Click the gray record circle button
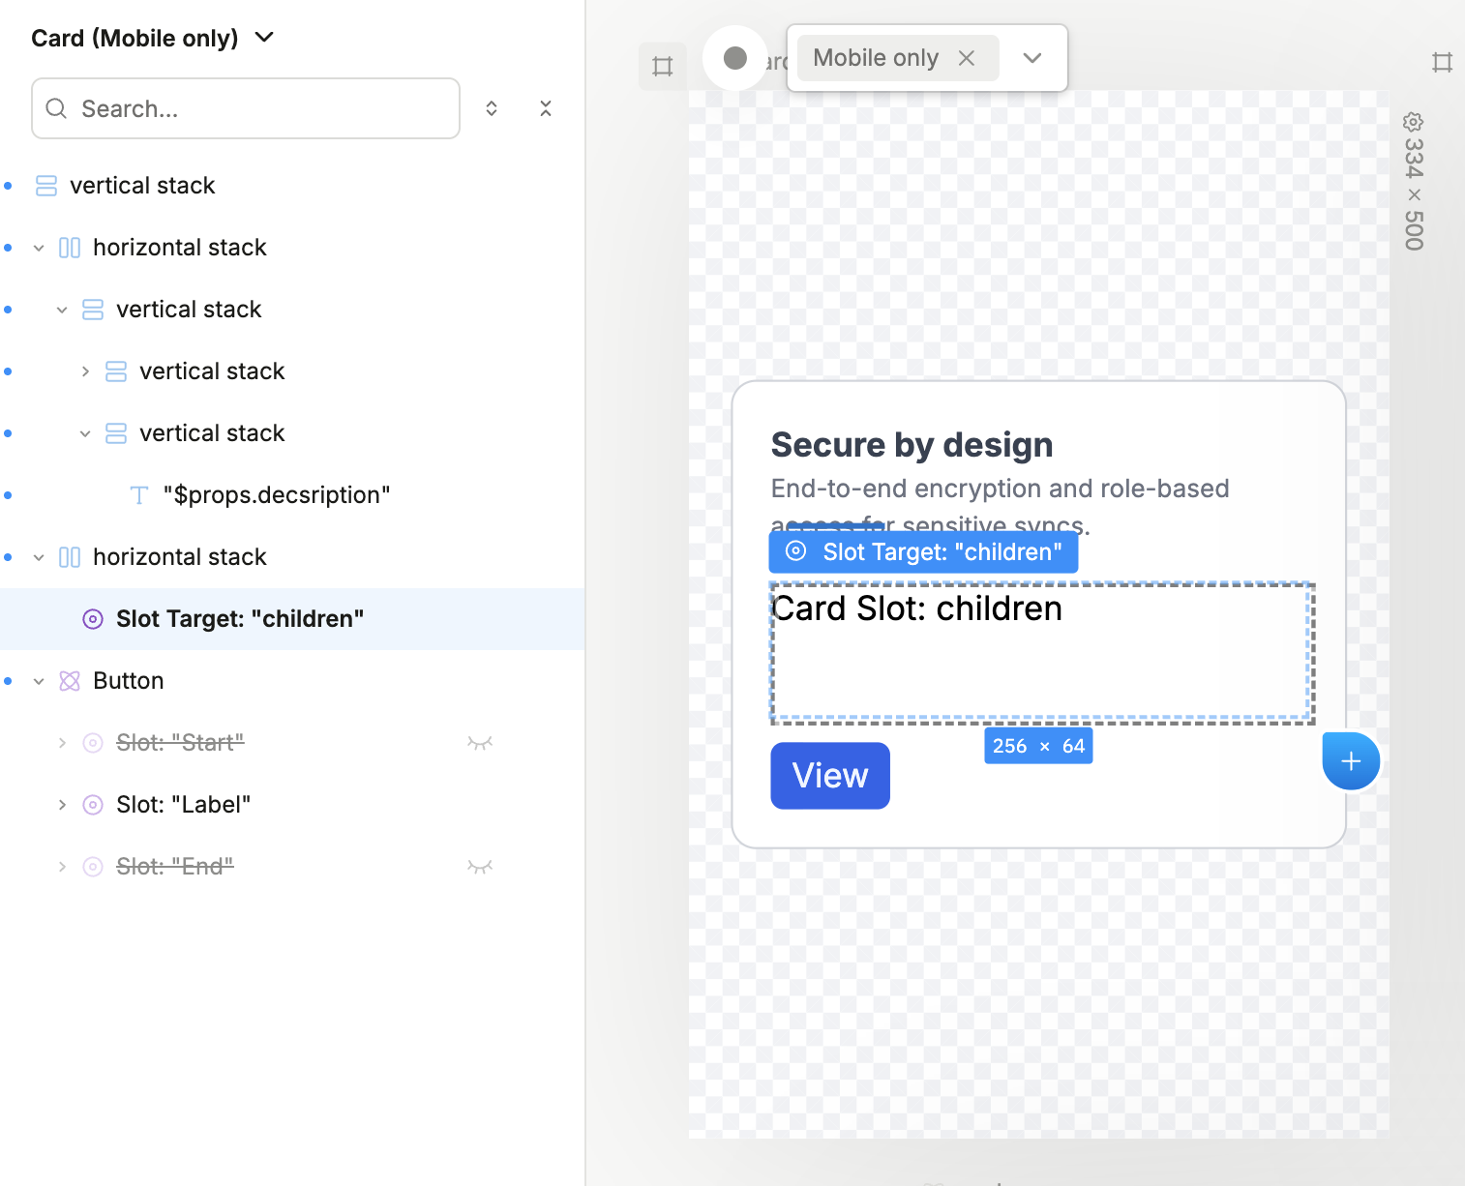1465x1186 pixels. coord(735,58)
